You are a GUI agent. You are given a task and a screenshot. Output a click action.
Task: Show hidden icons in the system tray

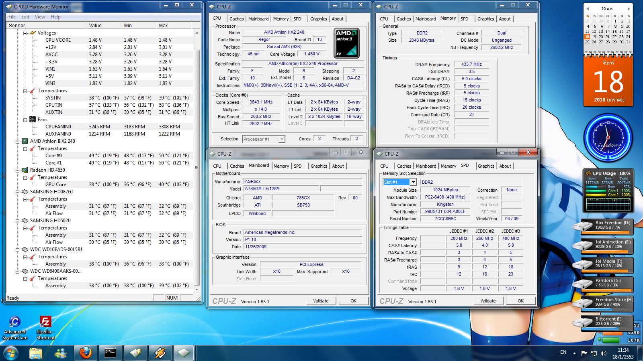(x=574, y=353)
